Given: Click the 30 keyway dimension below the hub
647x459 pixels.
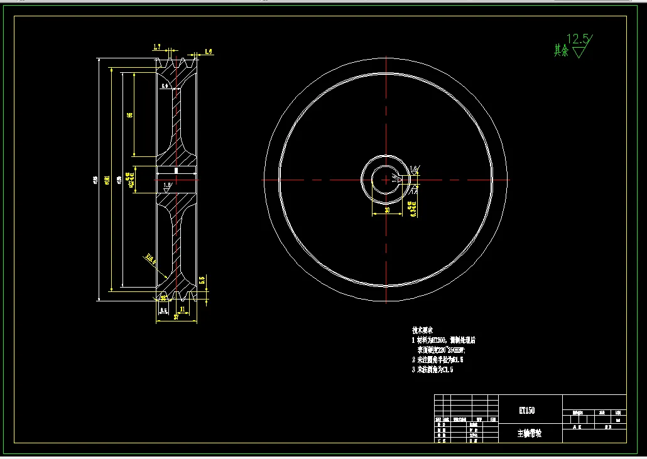Looking at the screenshot, I should pyautogui.click(x=387, y=210).
